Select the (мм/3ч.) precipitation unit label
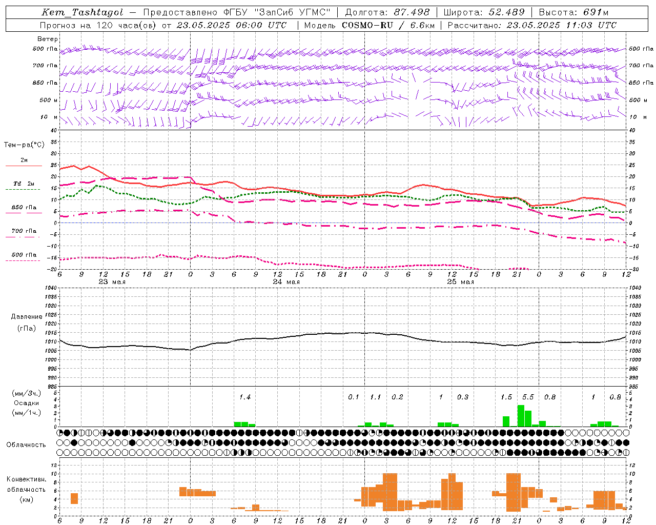The width and height of the screenshot is (656, 525). pos(27,393)
